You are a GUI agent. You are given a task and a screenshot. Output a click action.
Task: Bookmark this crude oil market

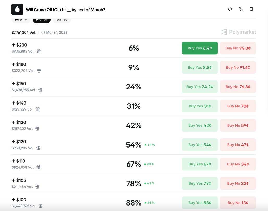tap(251, 9)
